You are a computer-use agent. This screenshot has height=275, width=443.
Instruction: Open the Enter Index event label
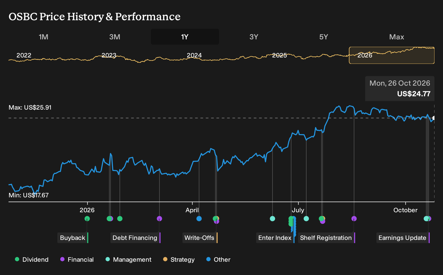click(275, 238)
